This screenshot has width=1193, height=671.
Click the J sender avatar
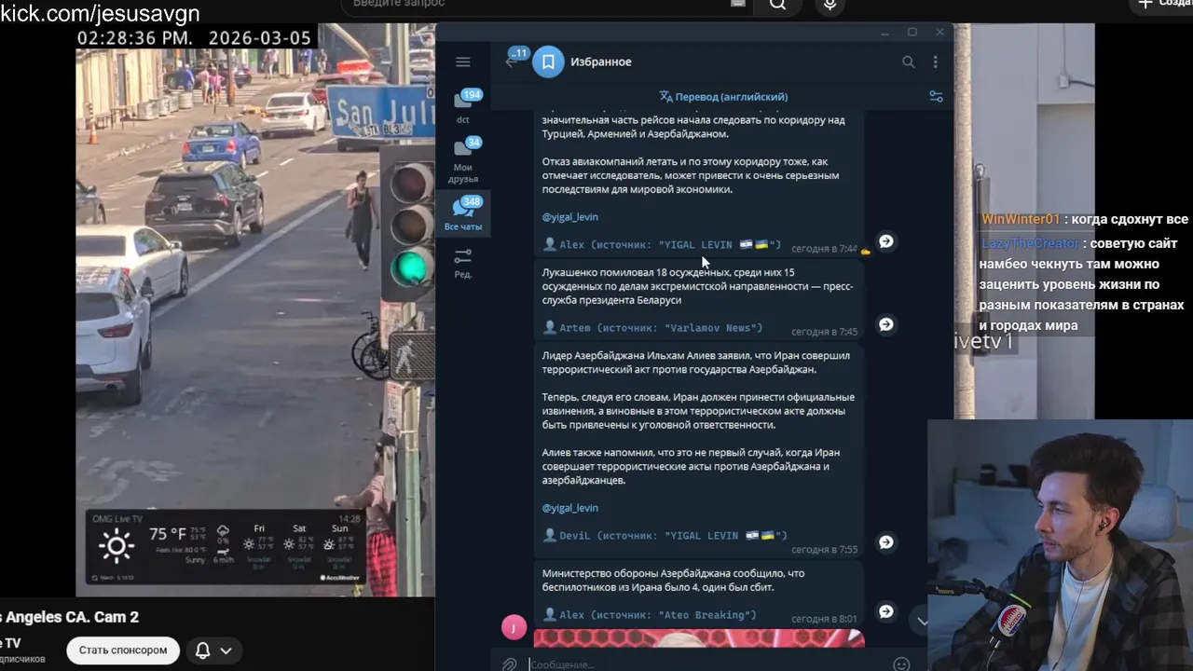(x=514, y=627)
